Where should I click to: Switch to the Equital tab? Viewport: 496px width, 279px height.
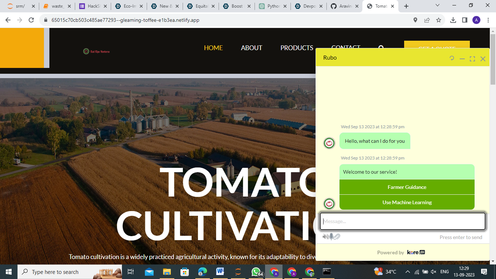tap(200, 6)
